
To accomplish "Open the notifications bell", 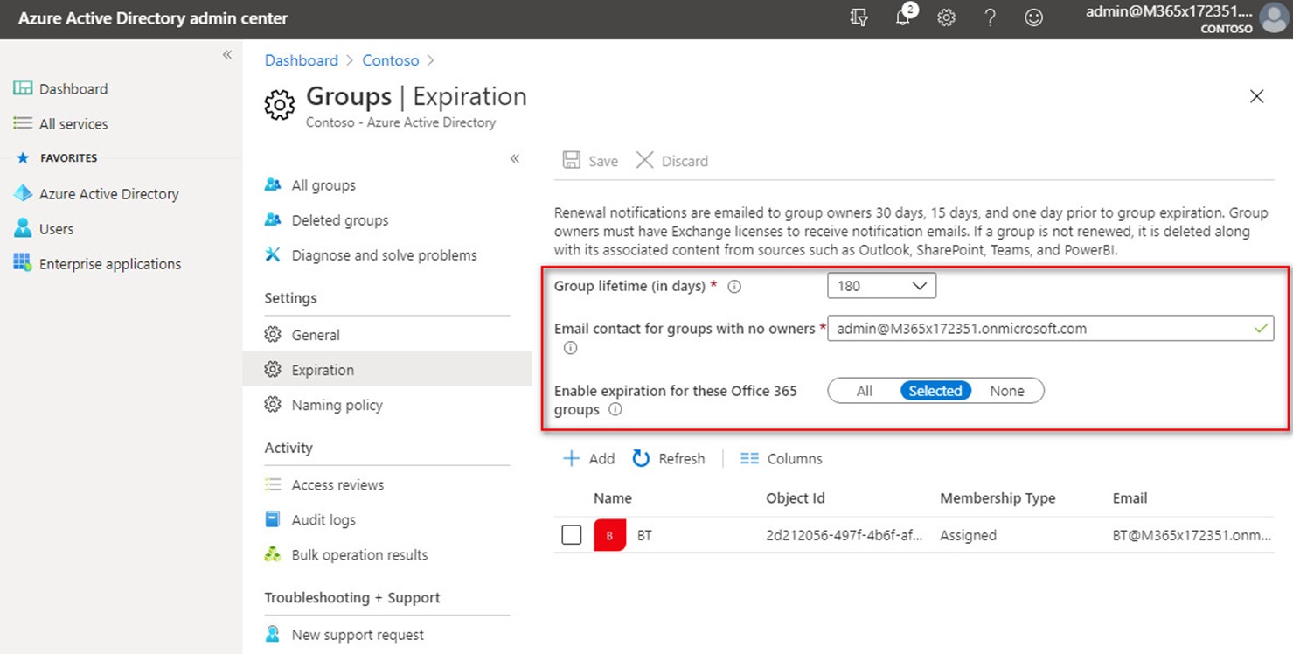I will (x=903, y=17).
